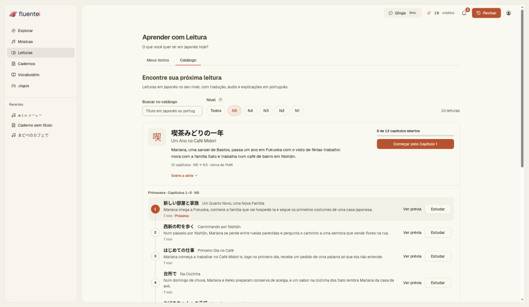Click the Nível help question icon

220,100
